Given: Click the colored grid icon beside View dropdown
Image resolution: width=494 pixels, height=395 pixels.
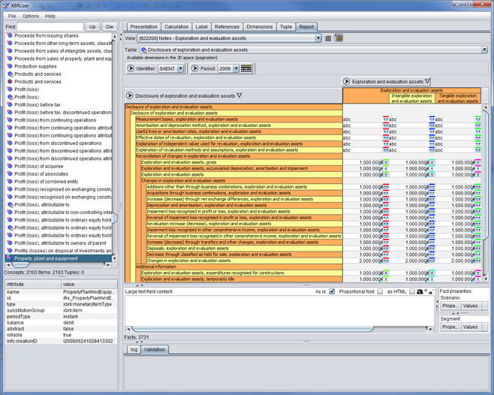Looking at the screenshot, I should (x=339, y=38).
